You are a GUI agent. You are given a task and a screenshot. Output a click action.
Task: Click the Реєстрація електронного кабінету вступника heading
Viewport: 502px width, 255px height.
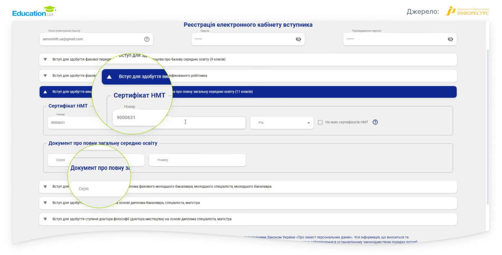click(x=248, y=25)
